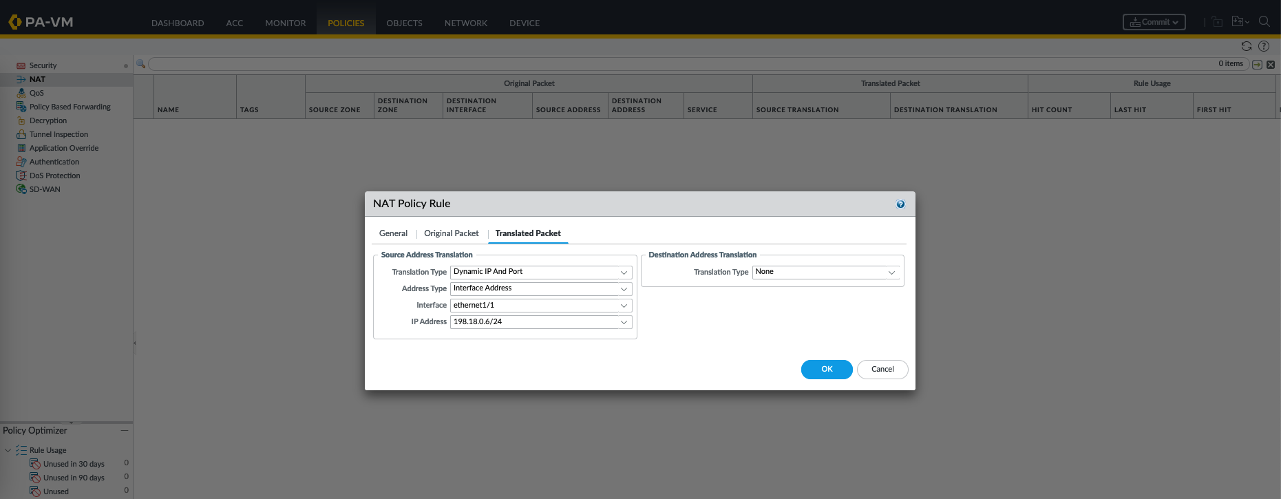Select Security in the policies sidebar
1281x499 pixels.
click(x=43, y=65)
